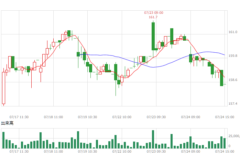The image size is (240, 155).
Task: Click 07/24 15:00 label under the volume chart
Action: pyautogui.click(x=225, y=152)
